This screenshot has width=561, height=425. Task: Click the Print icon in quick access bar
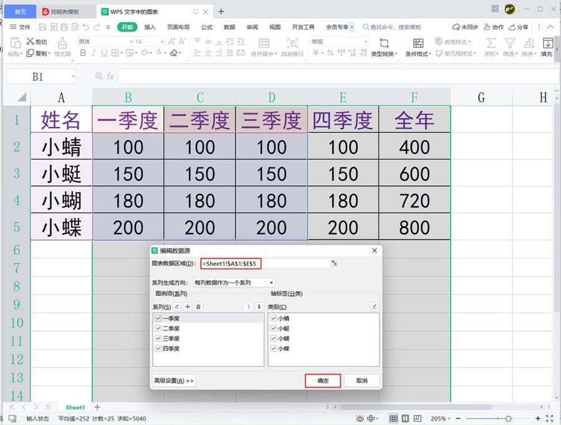click(64, 27)
